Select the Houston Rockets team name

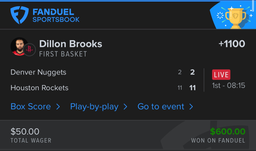(40, 88)
